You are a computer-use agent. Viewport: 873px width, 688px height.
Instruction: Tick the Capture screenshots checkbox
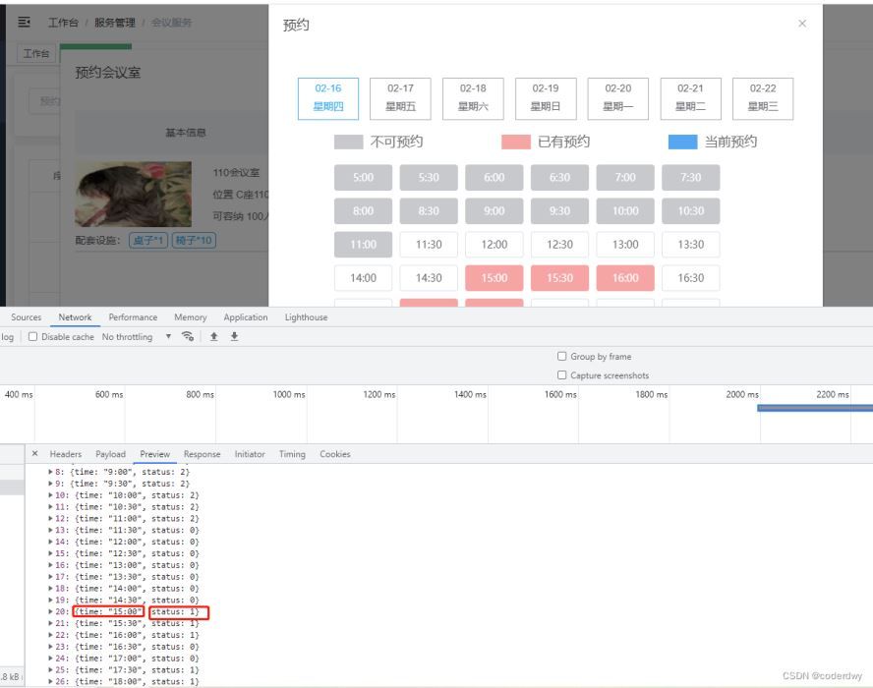562,375
